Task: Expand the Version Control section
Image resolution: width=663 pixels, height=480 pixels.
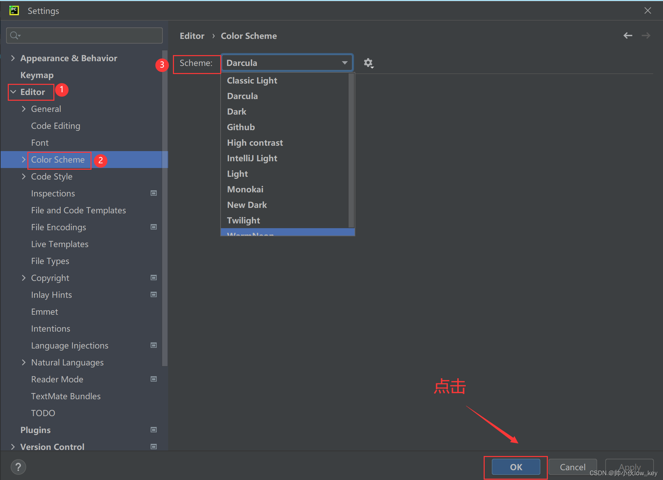Action: [x=13, y=447]
